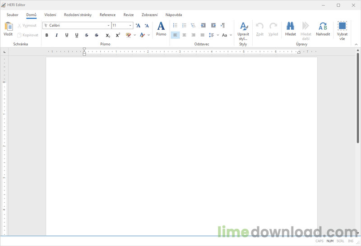The height and width of the screenshot is (246, 361).
Task: Switch to the Reference tab
Action: click(x=107, y=15)
